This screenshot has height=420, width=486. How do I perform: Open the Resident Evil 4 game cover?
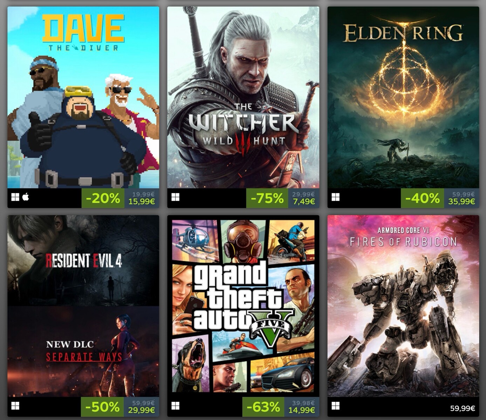point(83,306)
